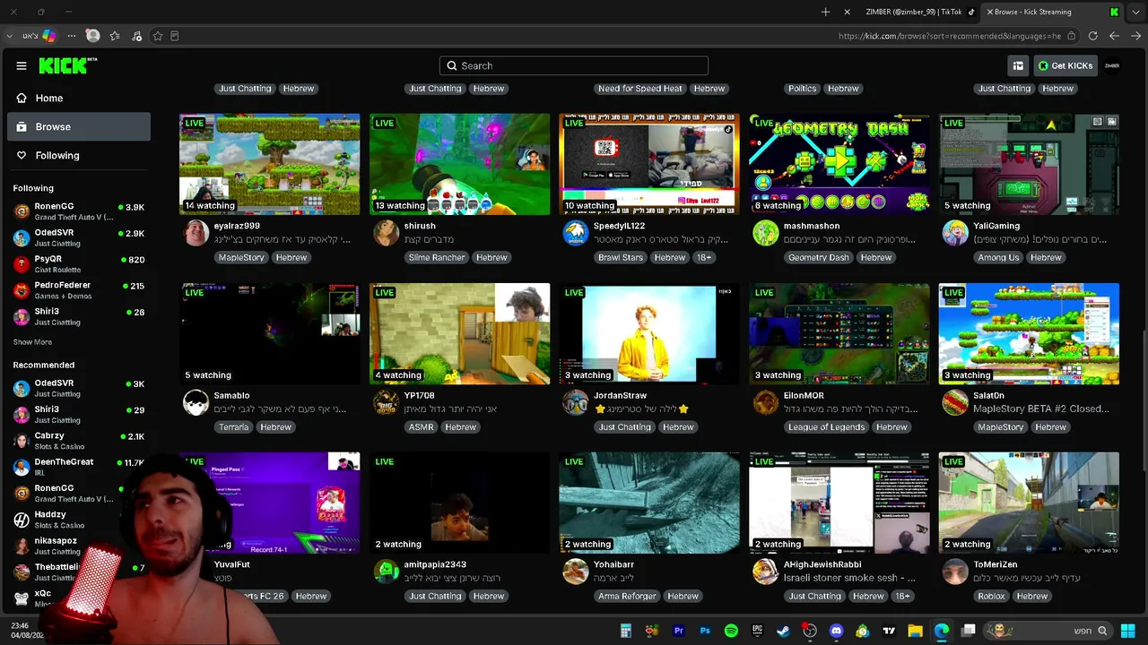Screen dimensions: 1148x645
Task: Open the Copilot icon in the browser toolbar
Action: click(x=48, y=36)
